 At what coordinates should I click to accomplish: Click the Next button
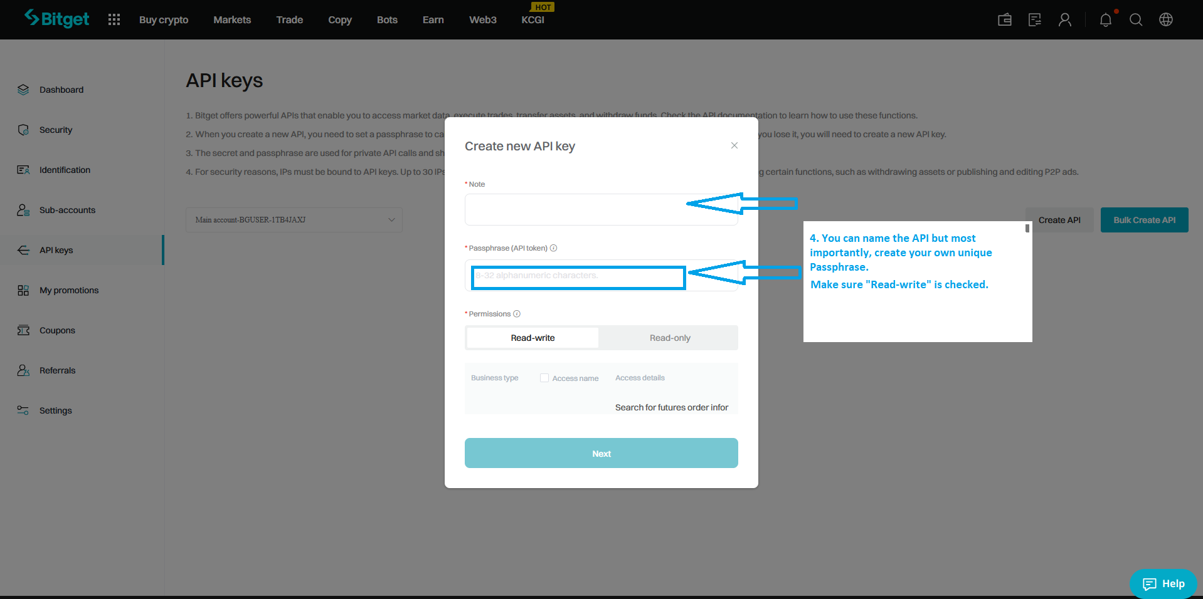click(601, 453)
